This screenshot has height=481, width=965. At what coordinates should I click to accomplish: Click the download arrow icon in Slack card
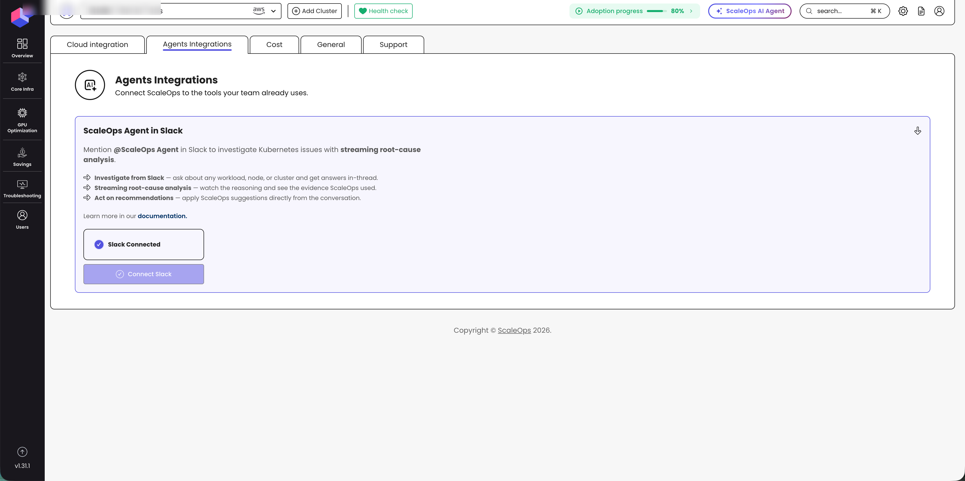[918, 130]
